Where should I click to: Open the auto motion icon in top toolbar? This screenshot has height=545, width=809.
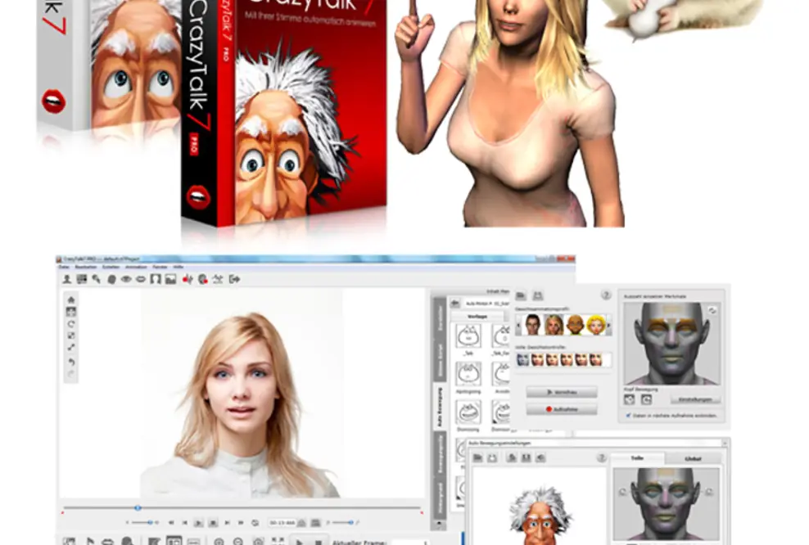coord(218,280)
